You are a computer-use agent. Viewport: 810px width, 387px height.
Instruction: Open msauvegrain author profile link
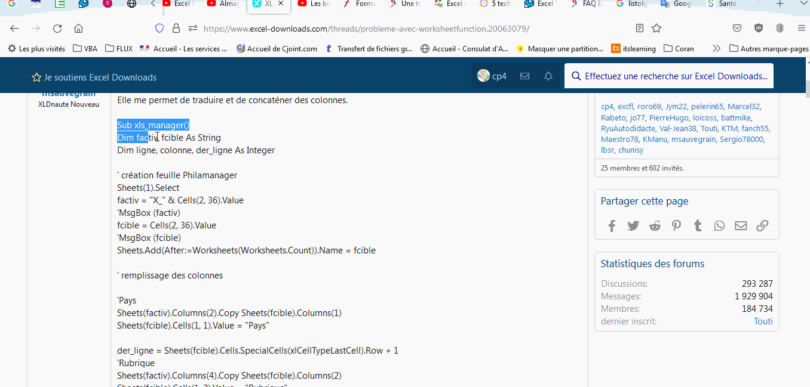[69, 94]
